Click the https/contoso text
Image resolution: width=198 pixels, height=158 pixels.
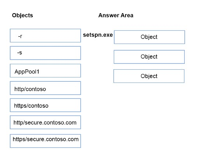[31, 106]
